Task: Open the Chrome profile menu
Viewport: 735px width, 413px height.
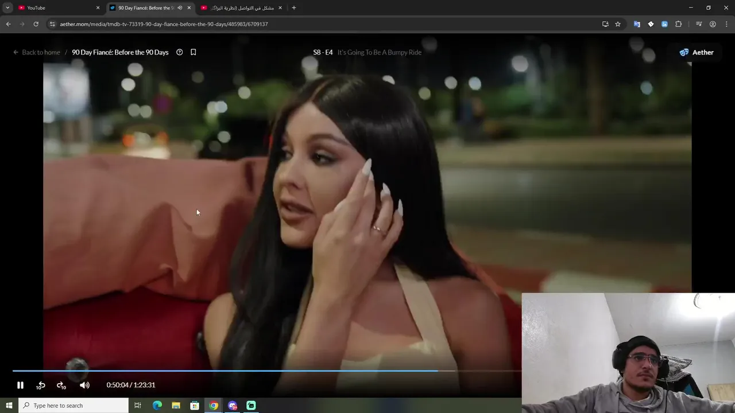Action: click(x=713, y=24)
